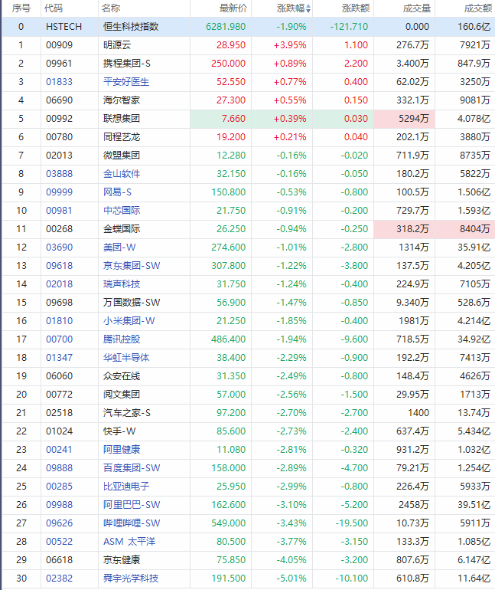Click the 涨跌额 column header
The height and width of the screenshot is (590, 495).
[355, 8]
